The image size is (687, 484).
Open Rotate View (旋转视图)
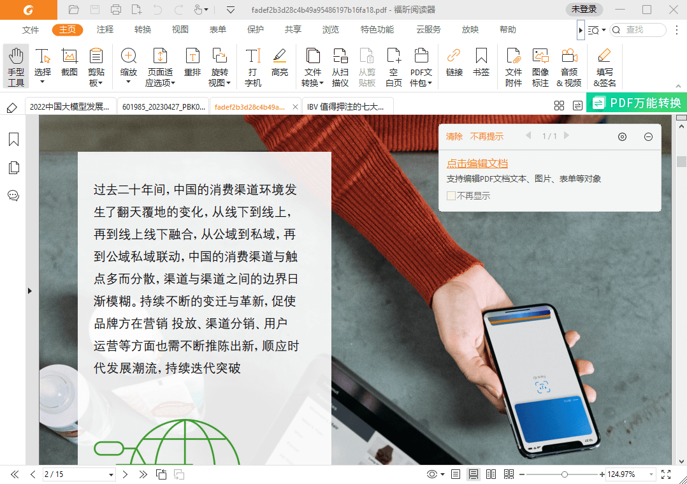pyautogui.click(x=219, y=66)
